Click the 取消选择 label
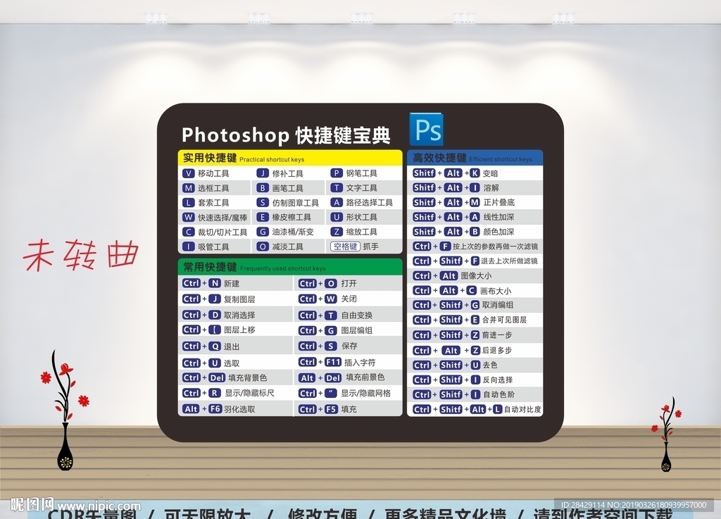Image resolution: width=721 pixels, height=519 pixels. click(239, 315)
